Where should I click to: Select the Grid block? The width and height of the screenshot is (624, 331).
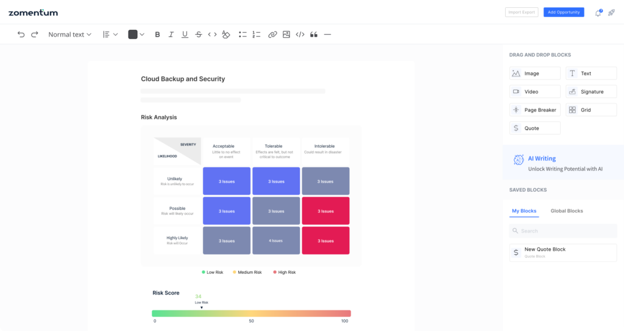(591, 110)
